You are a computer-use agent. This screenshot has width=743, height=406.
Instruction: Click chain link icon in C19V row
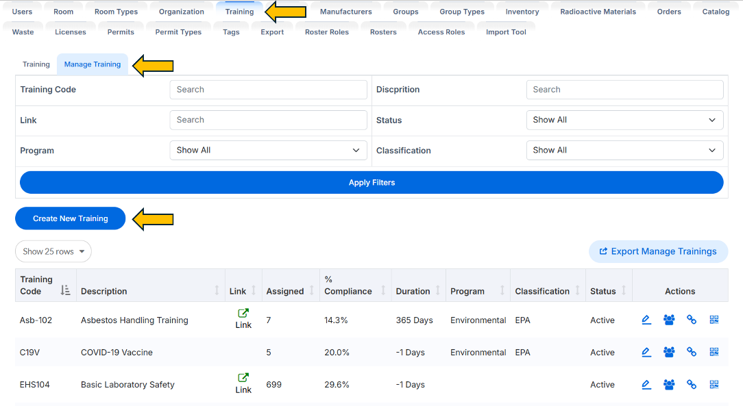[692, 352]
